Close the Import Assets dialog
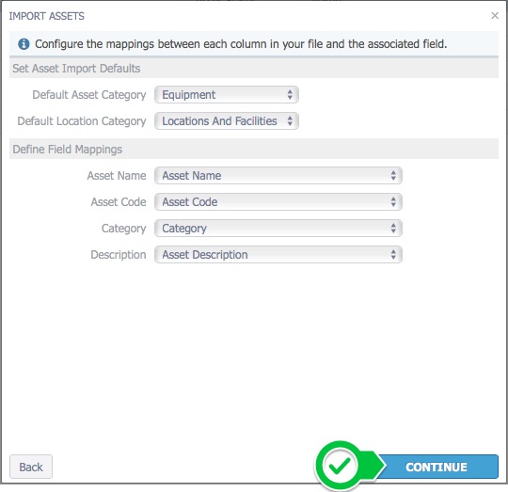508x492 pixels. click(495, 16)
